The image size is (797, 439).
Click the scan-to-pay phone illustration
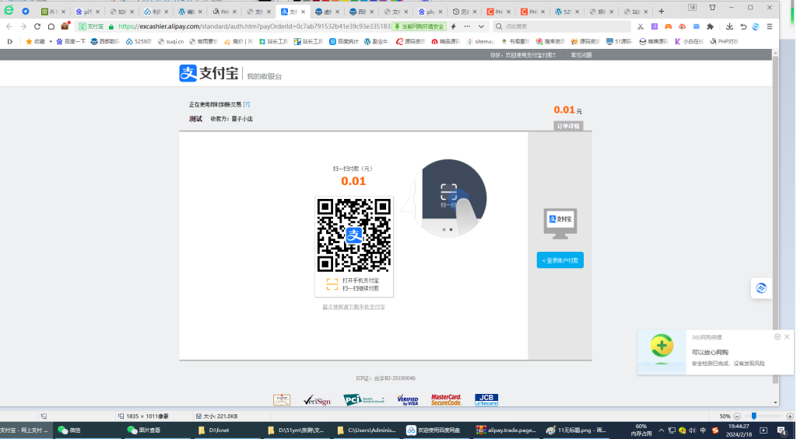[x=448, y=198]
